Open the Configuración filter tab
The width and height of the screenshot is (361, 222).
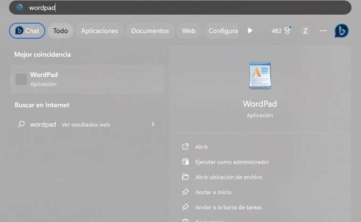click(221, 31)
